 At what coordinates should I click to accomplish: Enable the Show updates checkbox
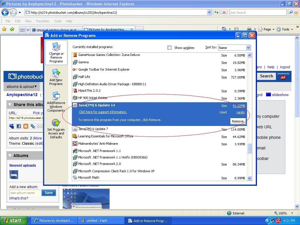coord(169,47)
